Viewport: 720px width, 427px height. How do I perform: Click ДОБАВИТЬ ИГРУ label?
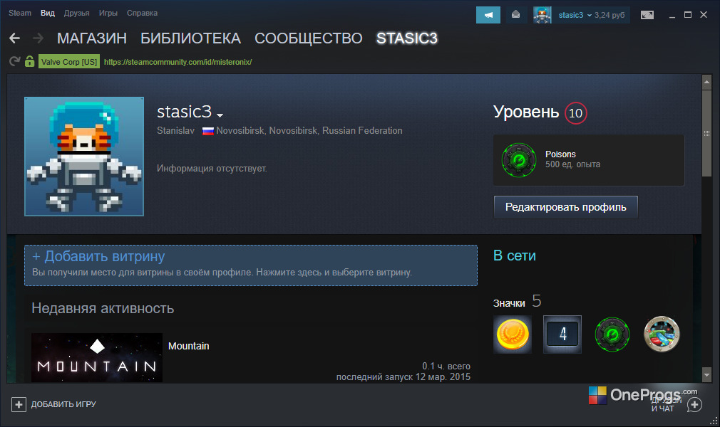pyautogui.click(x=64, y=404)
